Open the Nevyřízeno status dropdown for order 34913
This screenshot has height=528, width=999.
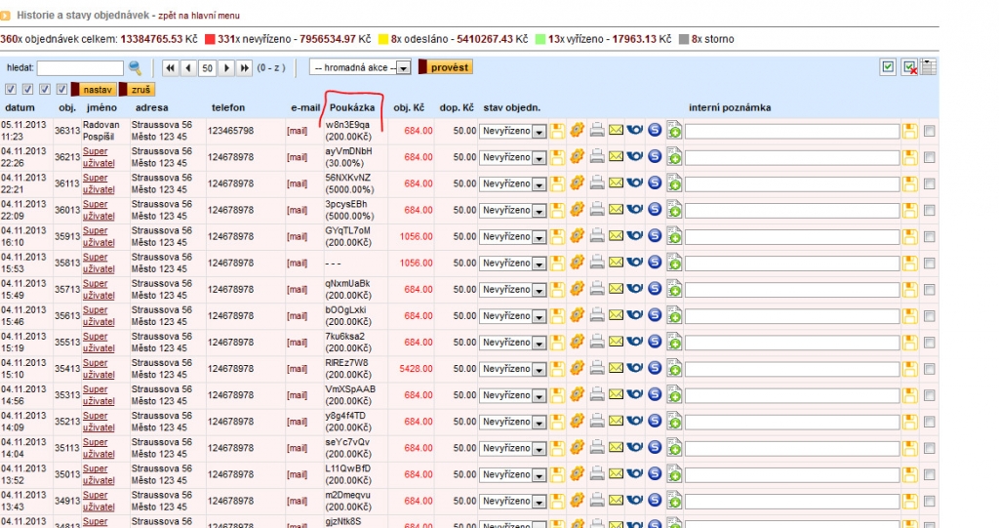[x=513, y=502]
